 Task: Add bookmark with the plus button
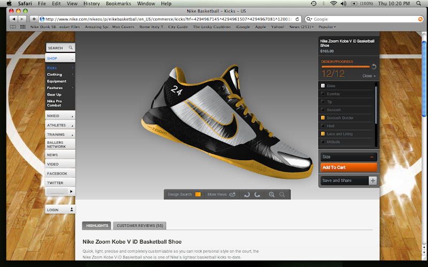point(34,19)
